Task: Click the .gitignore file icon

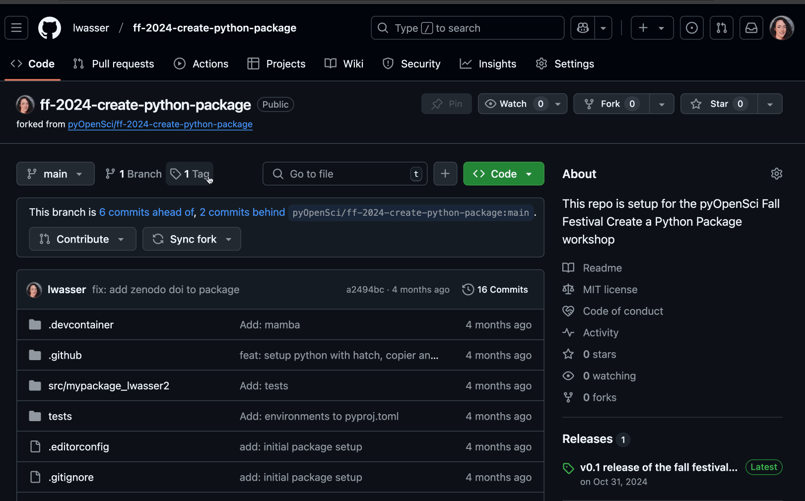Action: (x=35, y=477)
